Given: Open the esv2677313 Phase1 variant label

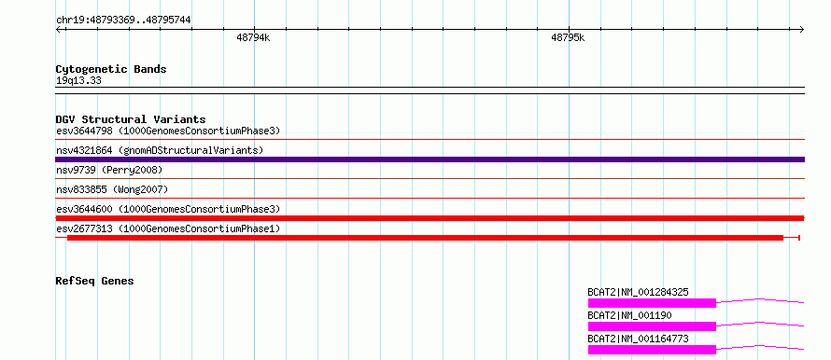Looking at the screenshot, I should coord(168,228).
